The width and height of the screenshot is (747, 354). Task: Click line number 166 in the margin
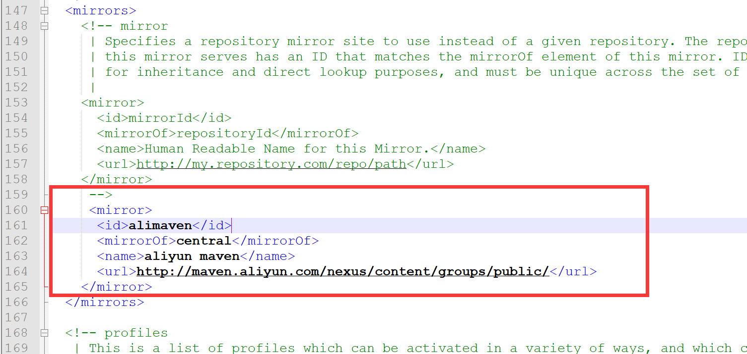[x=16, y=302]
